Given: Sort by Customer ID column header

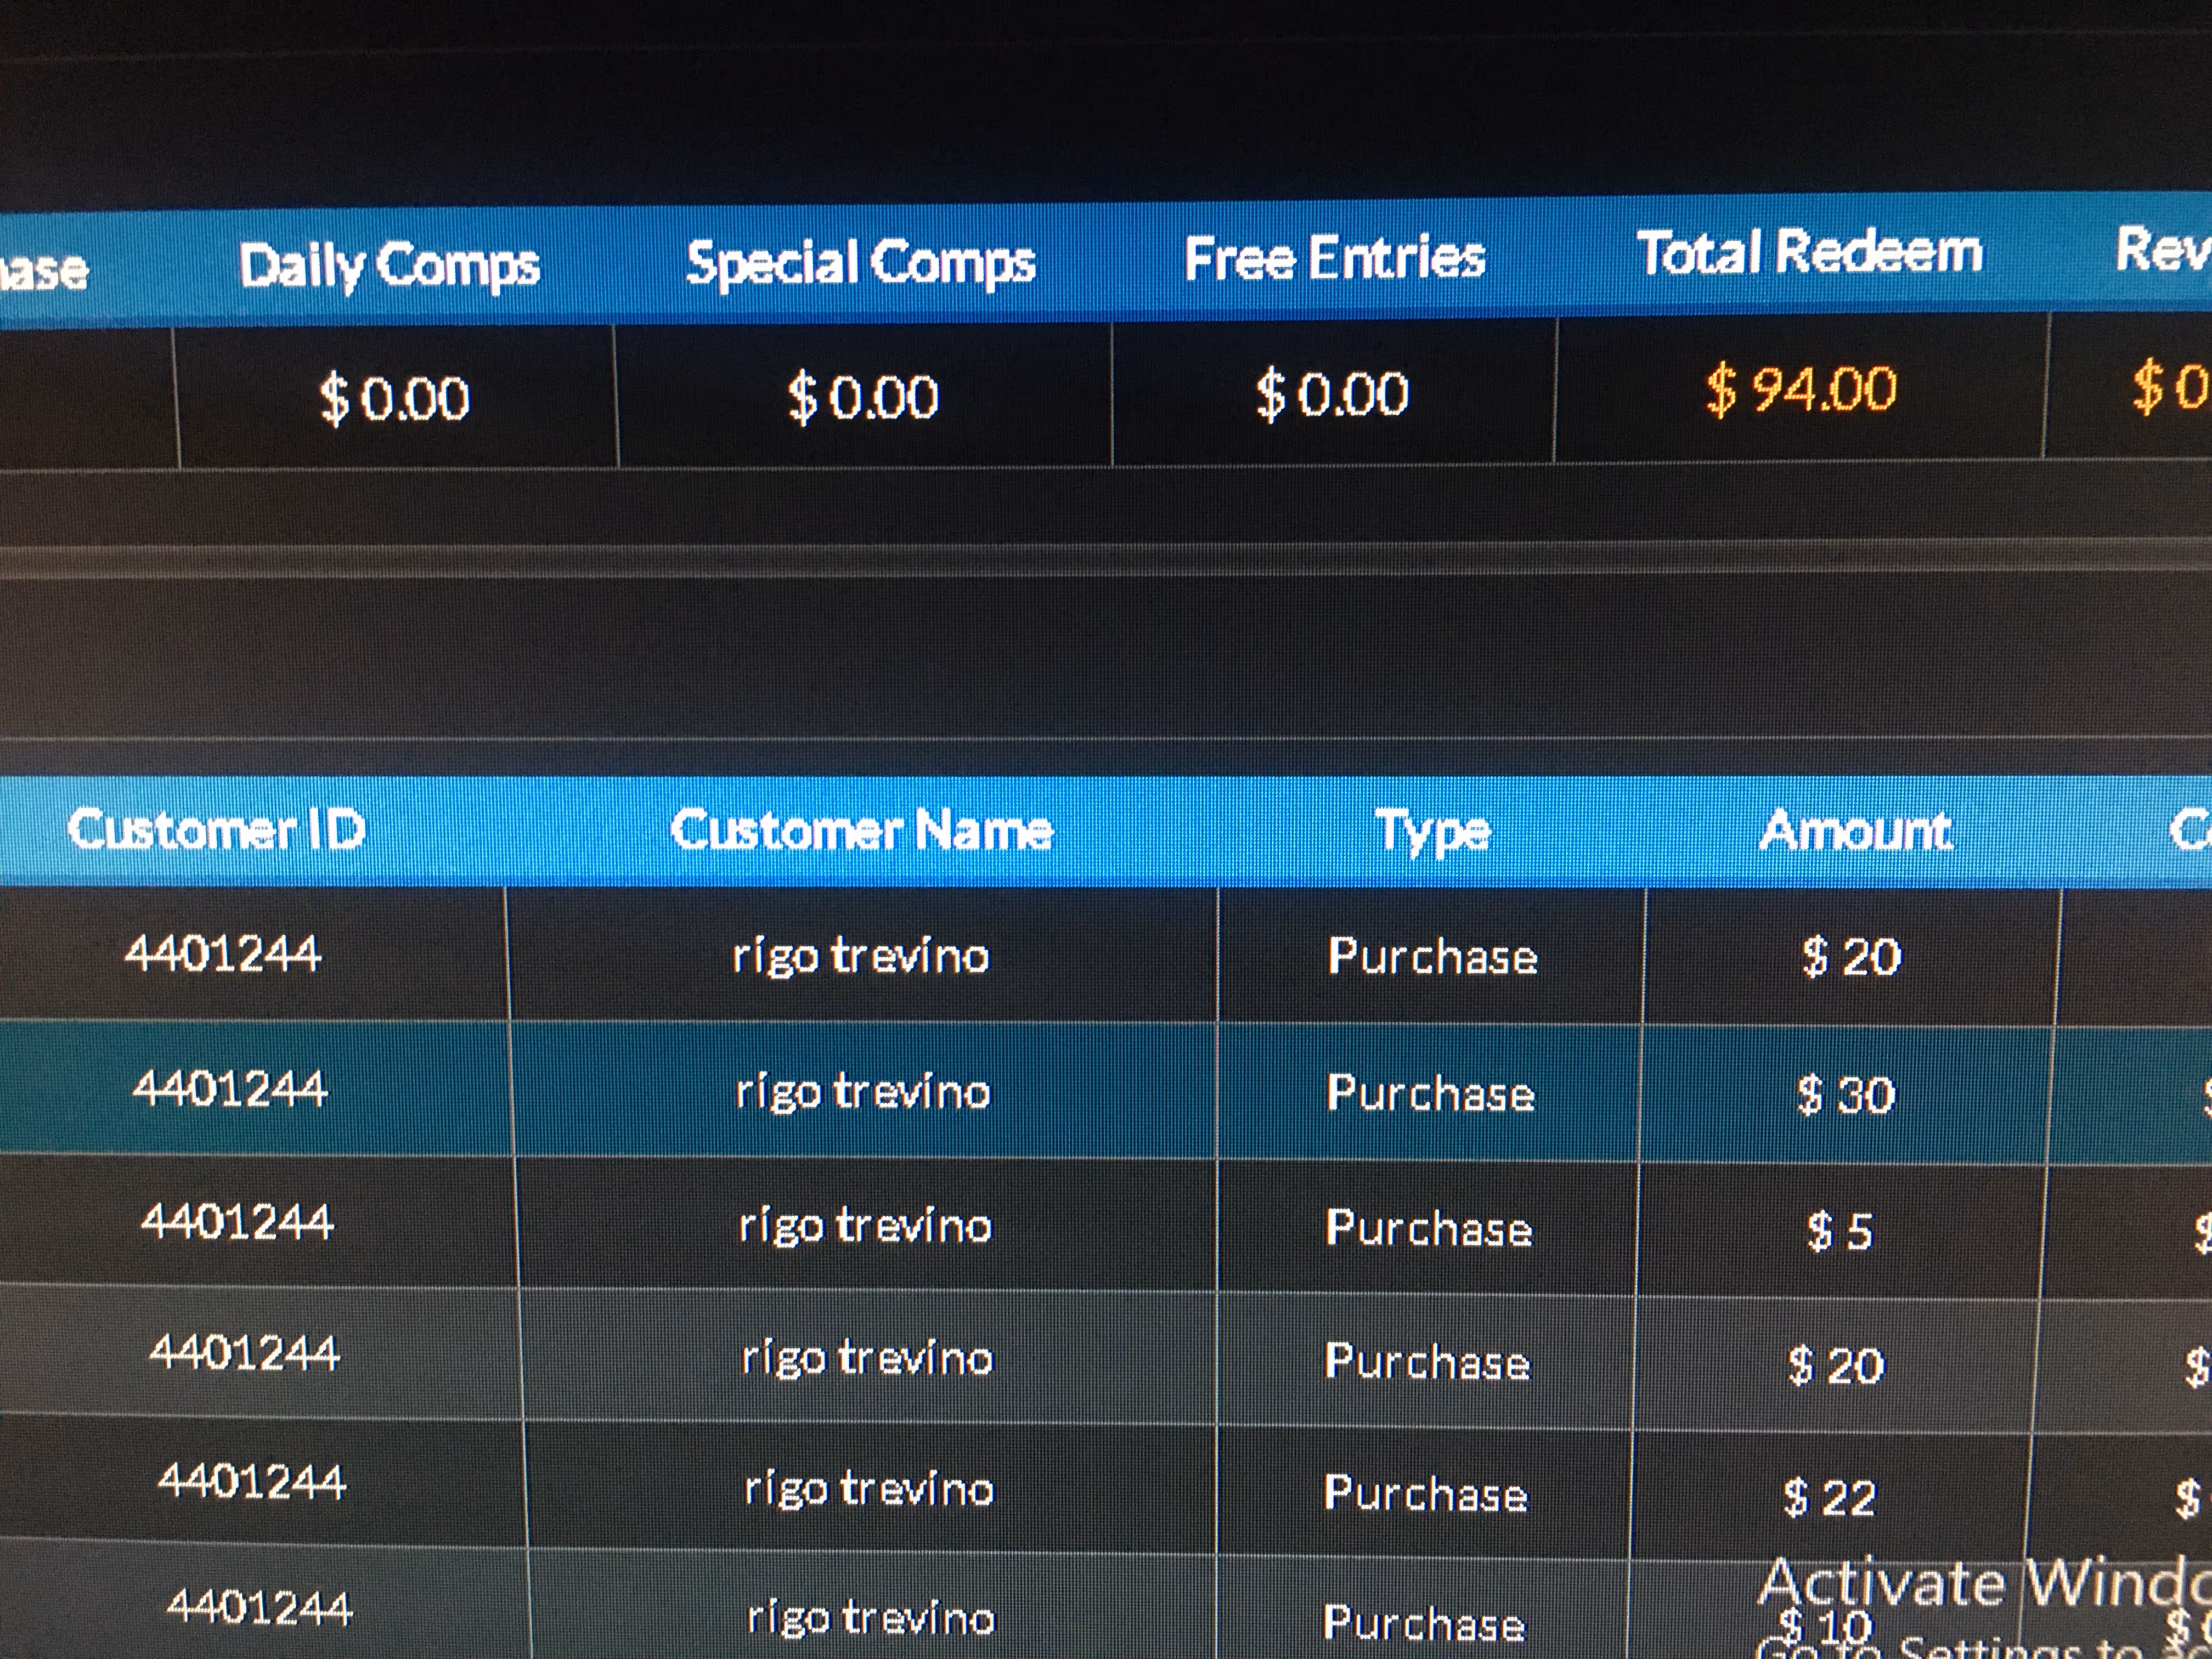Looking at the screenshot, I should (216, 830).
